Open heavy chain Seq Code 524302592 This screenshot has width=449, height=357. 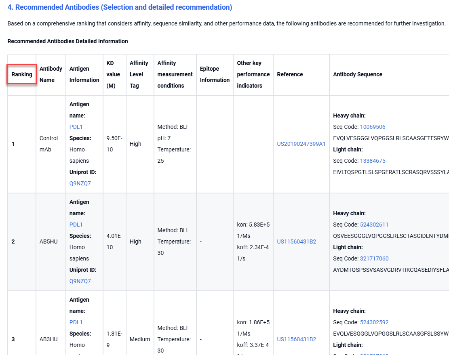coord(374,322)
